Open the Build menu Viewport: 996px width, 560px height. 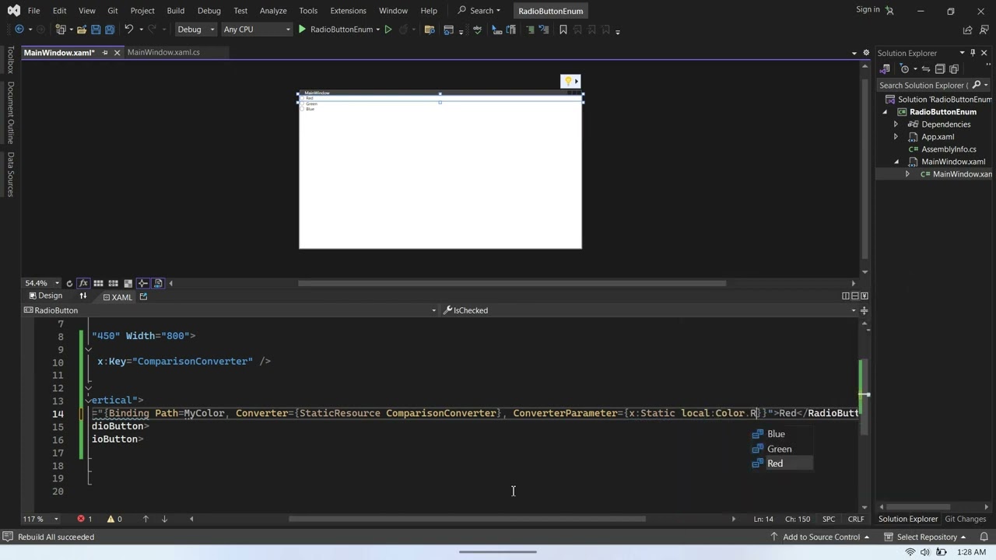coord(175,11)
